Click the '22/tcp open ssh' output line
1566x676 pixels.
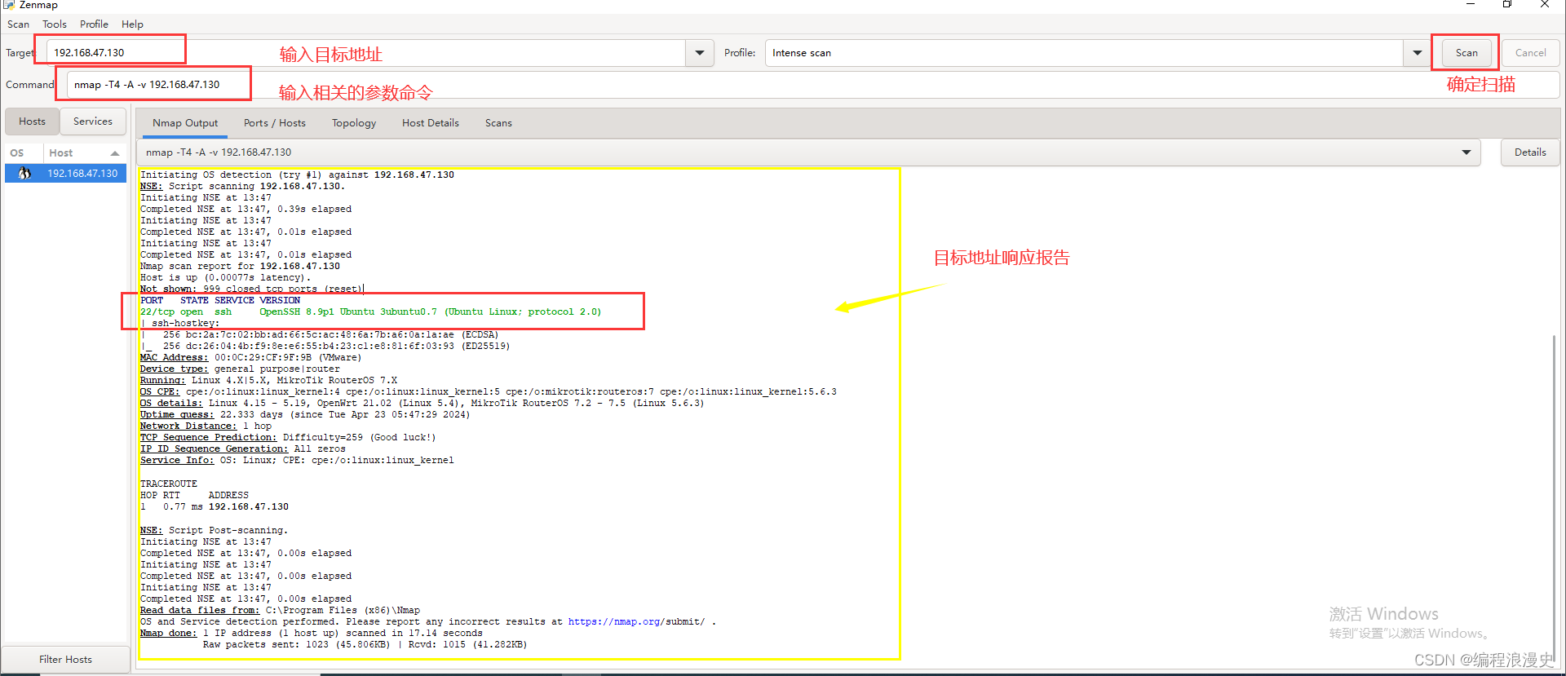click(370, 311)
